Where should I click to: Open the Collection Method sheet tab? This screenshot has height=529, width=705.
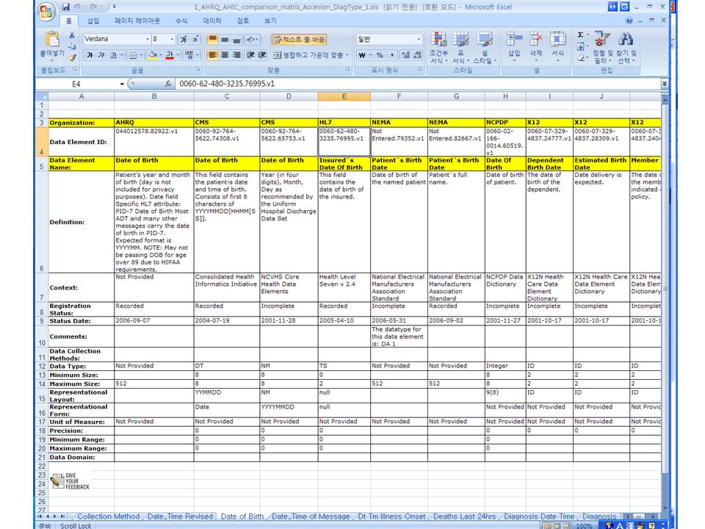point(109,517)
